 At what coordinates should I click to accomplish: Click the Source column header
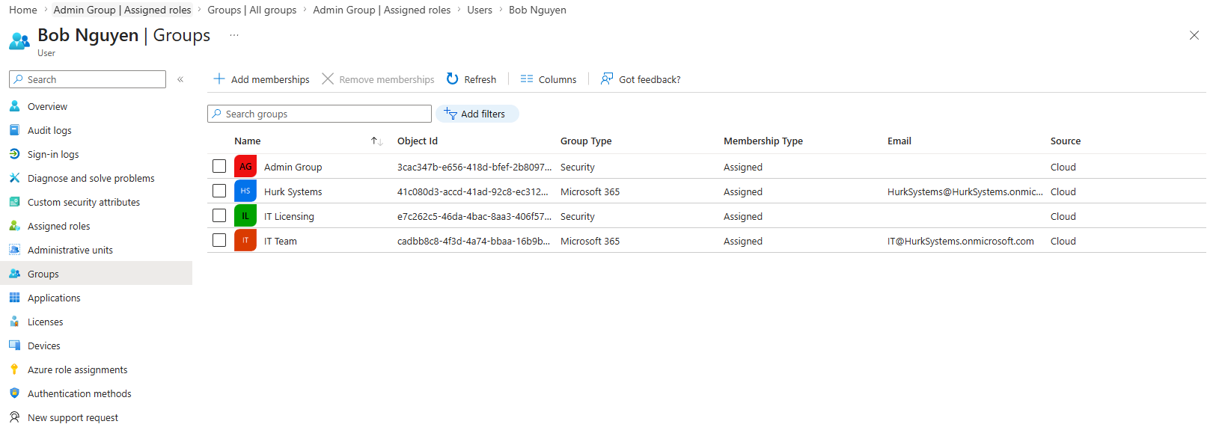point(1066,141)
